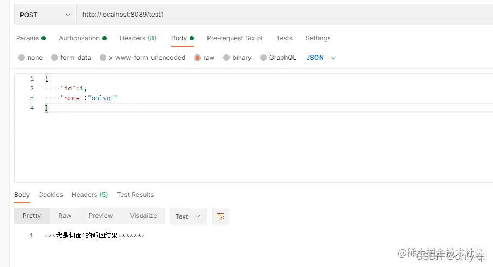Select the binary body option
Image resolution: width=493 pixels, height=267 pixels.
tap(237, 58)
